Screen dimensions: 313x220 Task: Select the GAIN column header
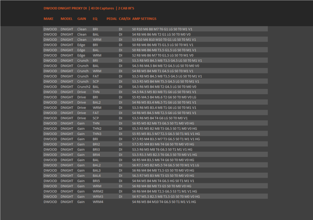(82, 19)
